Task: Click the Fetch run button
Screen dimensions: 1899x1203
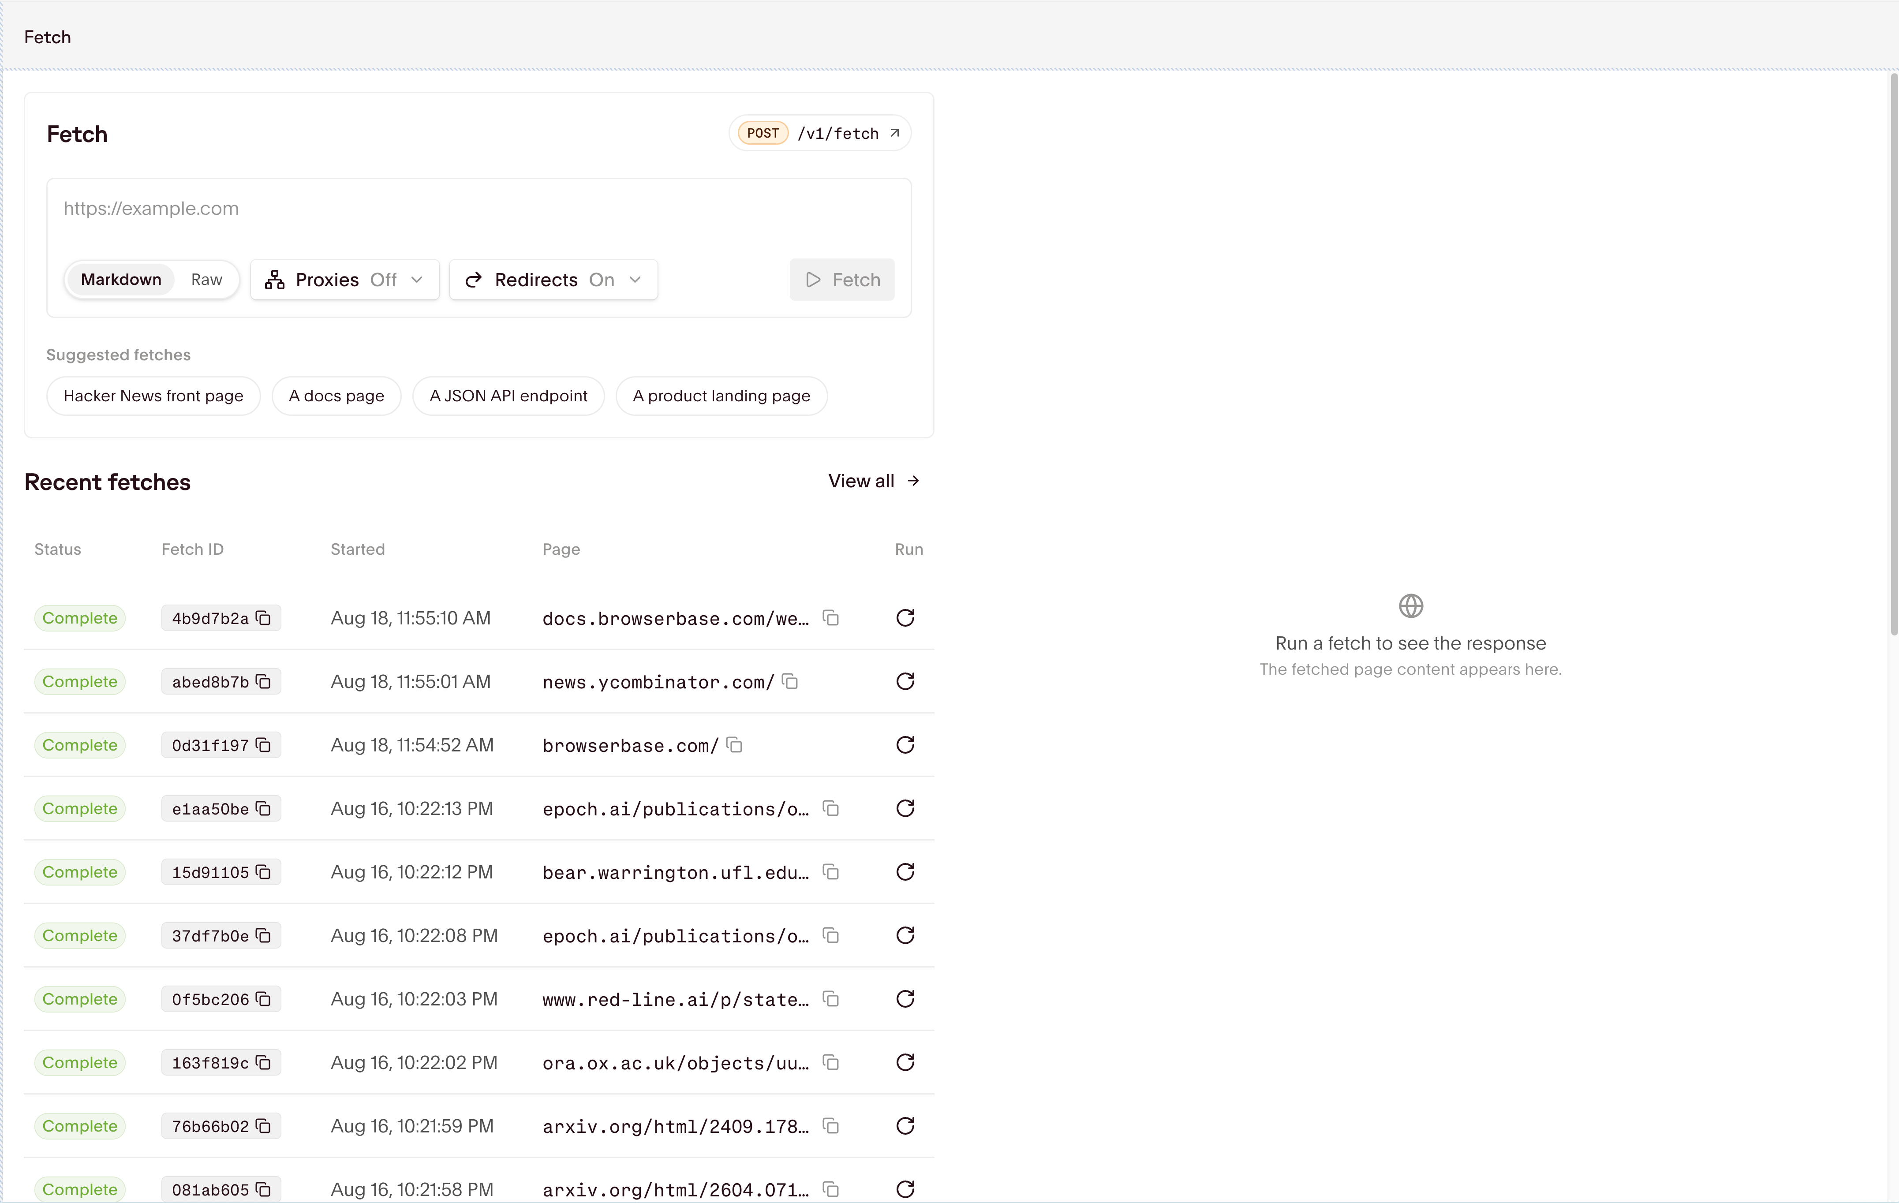Action: point(842,280)
